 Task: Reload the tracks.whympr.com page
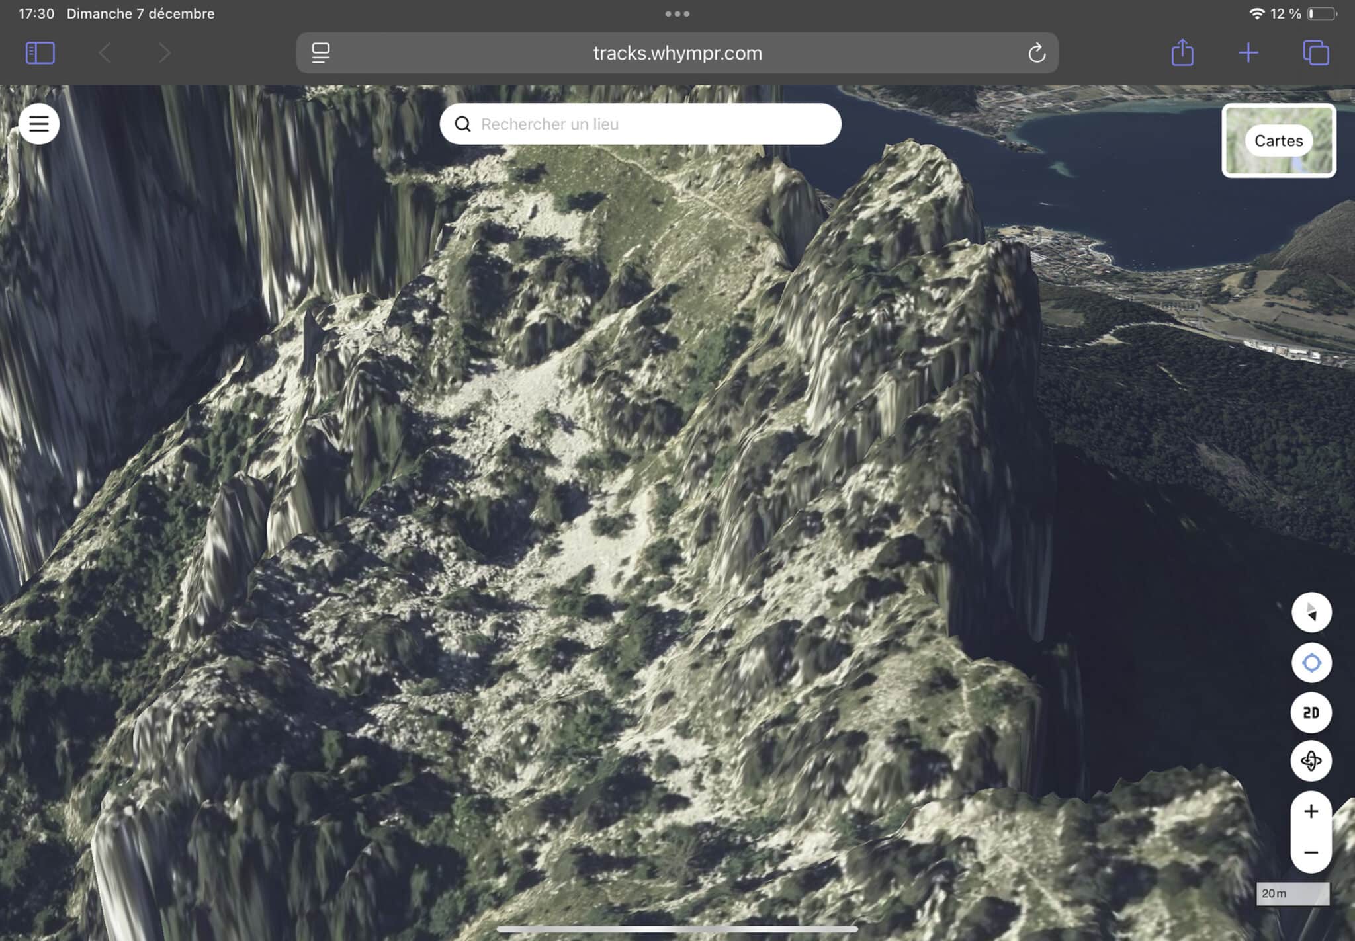pyautogui.click(x=1037, y=53)
